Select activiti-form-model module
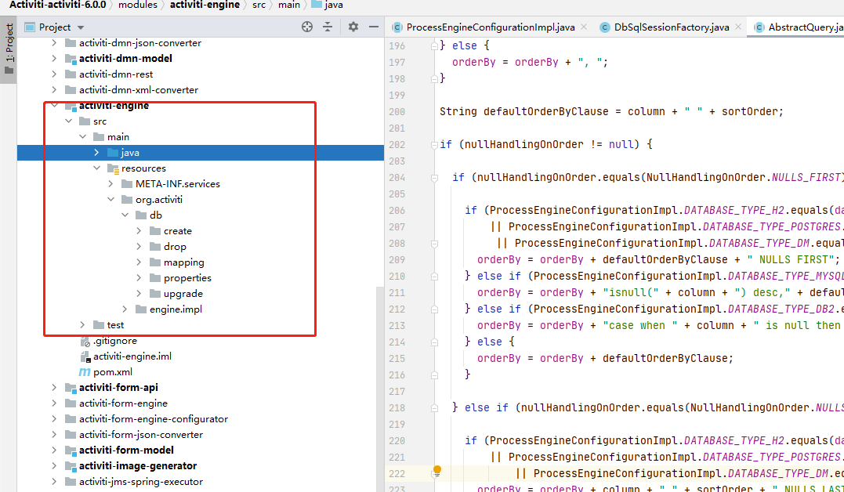The height and width of the screenshot is (492, 844). click(126, 450)
